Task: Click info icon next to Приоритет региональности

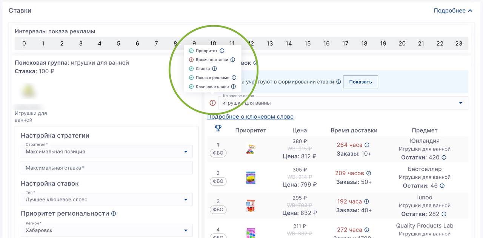Action: pos(114,213)
